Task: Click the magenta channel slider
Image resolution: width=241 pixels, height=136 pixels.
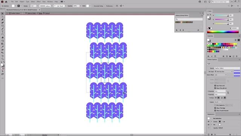Action: coord(221,19)
